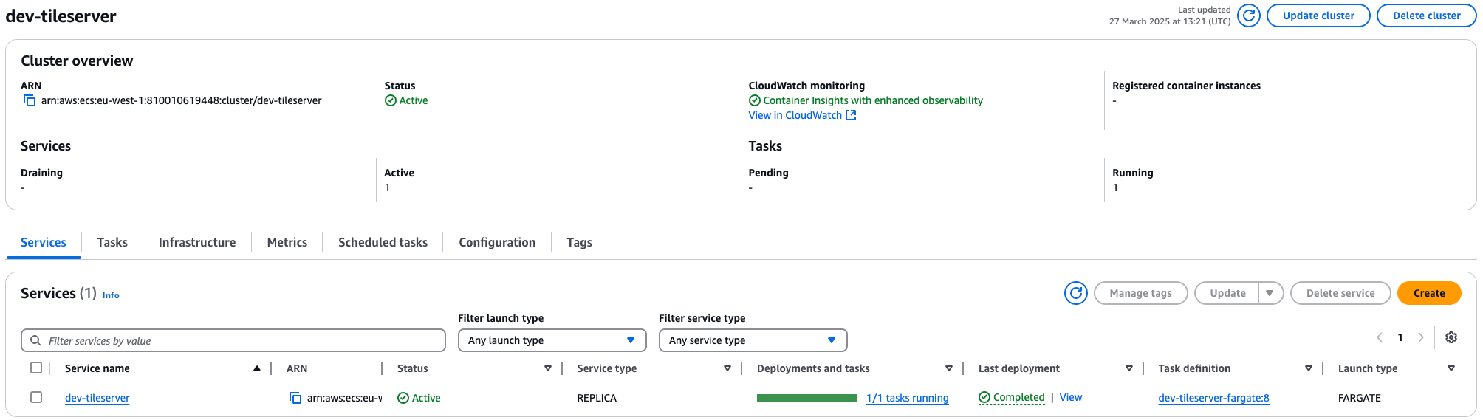Click search magnifier icon in filter box
This screenshot has width=1483, height=420.
[x=35, y=340]
